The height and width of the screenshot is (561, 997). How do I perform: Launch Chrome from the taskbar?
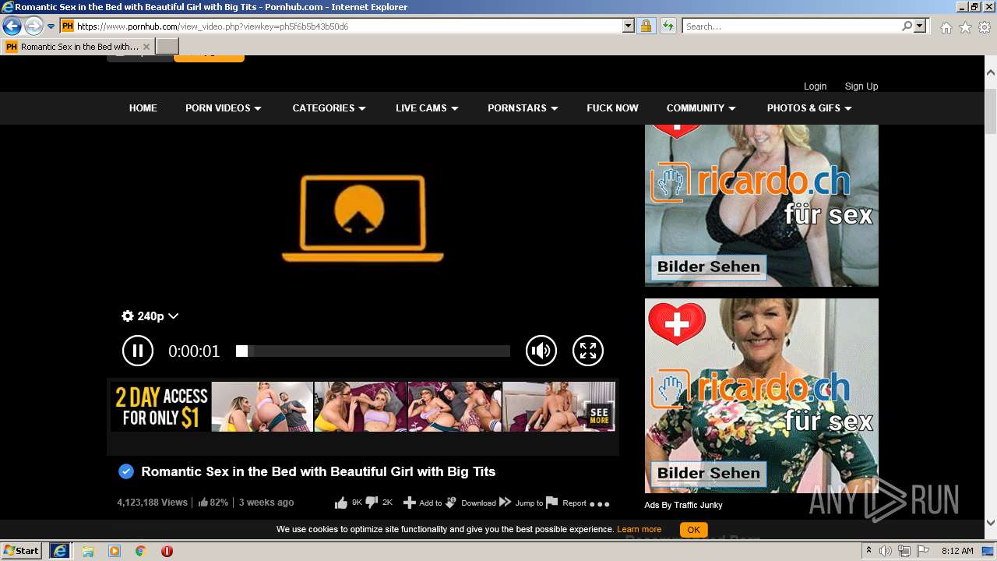[141, 551]
